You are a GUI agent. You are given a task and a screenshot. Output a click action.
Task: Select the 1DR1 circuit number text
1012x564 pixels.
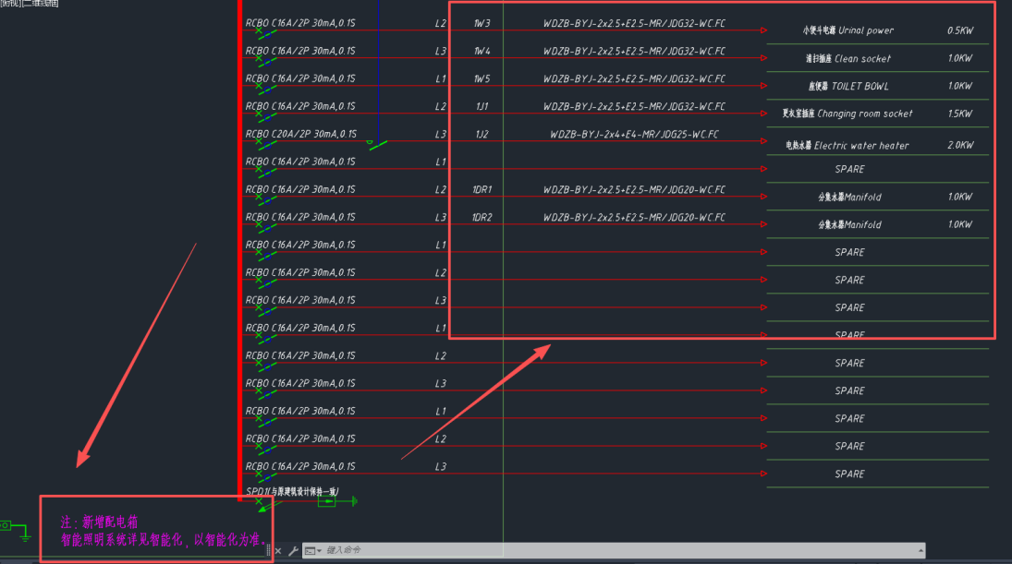(x=482, y=189)
